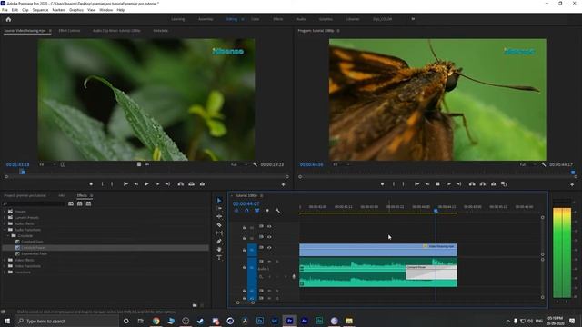Click the timeline playhead marker
582x327 pixels.
point(436,211)
